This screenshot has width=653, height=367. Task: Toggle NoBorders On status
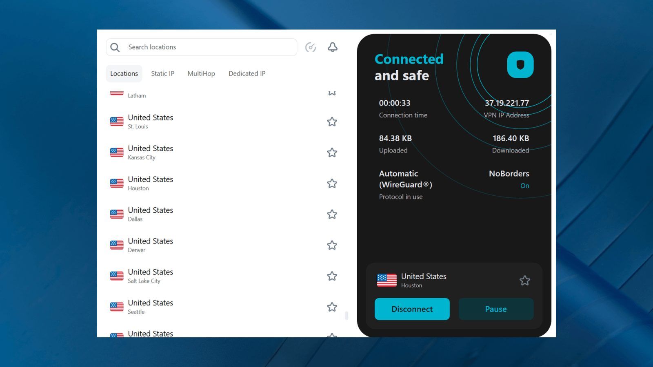(x=524, y=186)
